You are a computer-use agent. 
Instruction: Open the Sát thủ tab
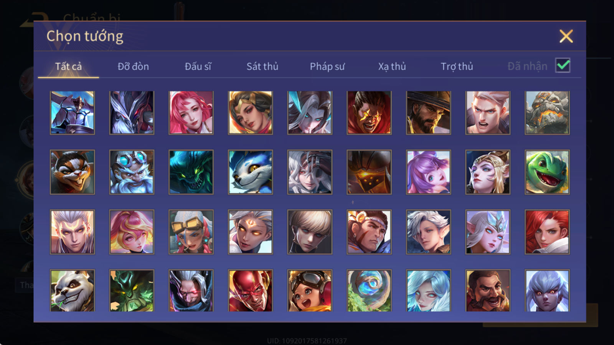[262, 66]
